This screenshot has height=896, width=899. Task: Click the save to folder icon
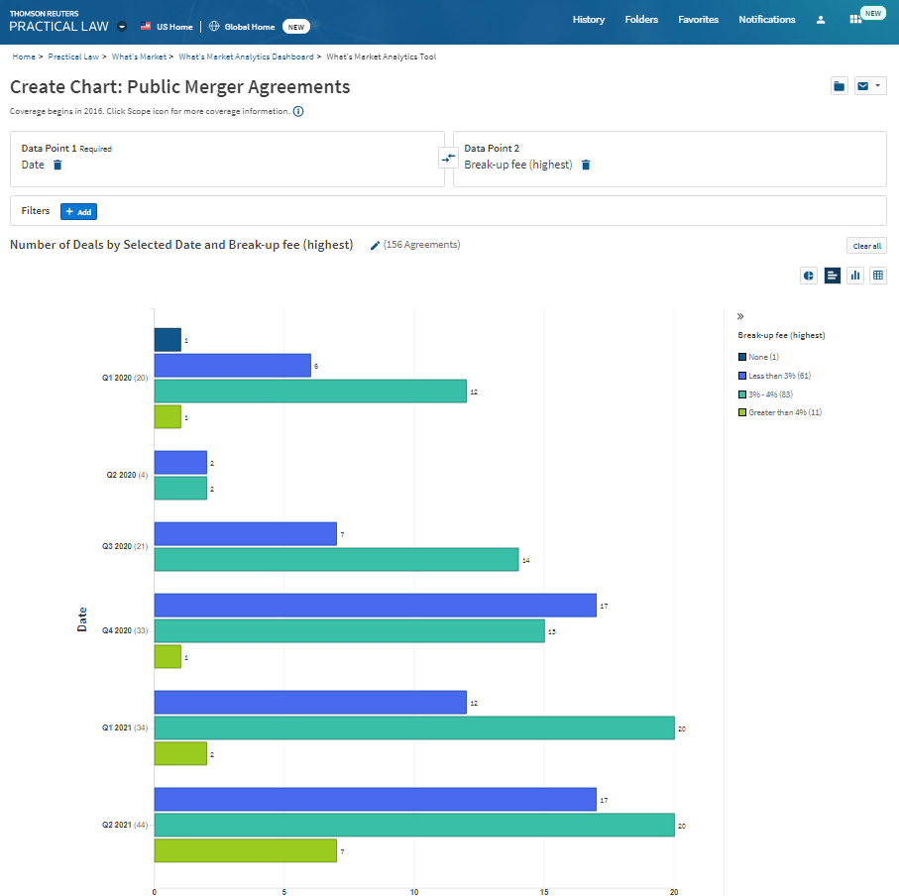[840, 86]
